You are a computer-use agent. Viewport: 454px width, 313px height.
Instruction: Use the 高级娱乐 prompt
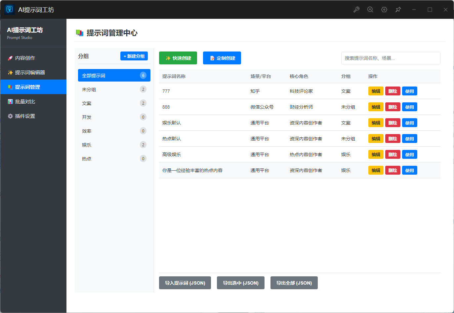410,155
